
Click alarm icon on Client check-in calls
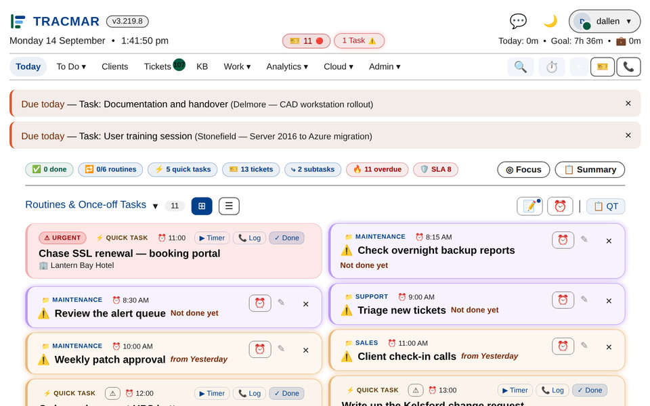(563, 346)
